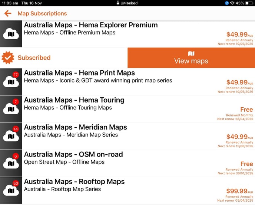Tap the Iconic & GDT award winning subtitle

click(x=98, y=81)
